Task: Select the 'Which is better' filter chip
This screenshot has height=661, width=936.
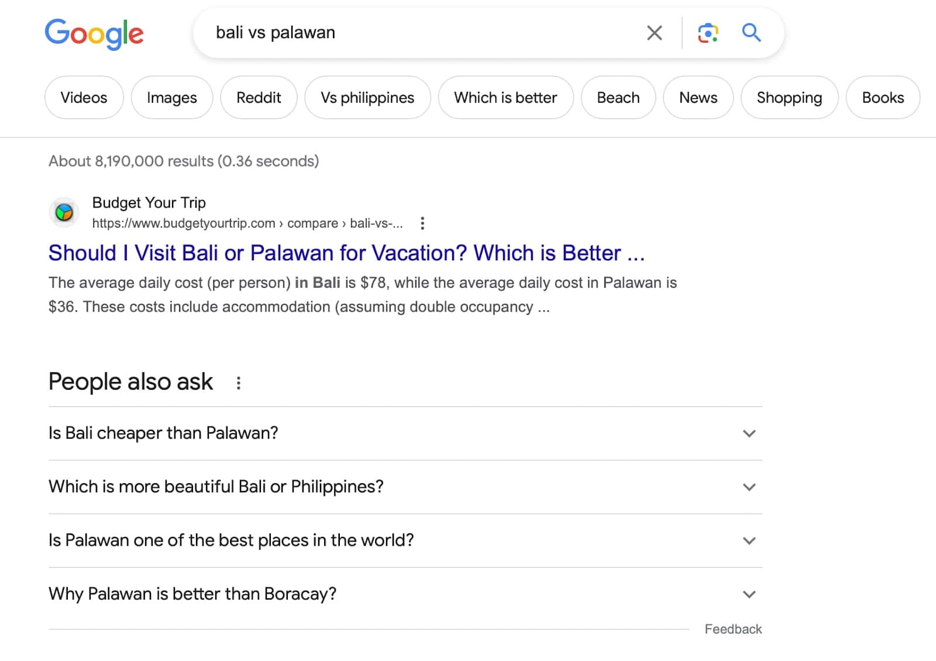Action: pos(505,98)
